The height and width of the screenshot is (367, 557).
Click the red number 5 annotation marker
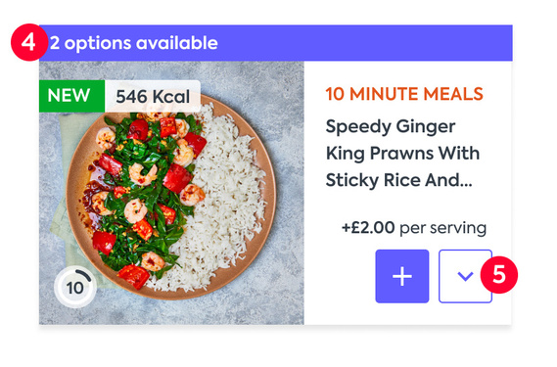499,275
